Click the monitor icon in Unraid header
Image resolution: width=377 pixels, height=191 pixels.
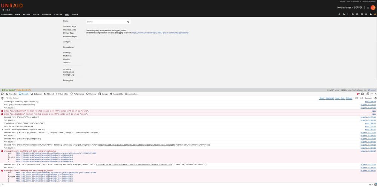[x=362, y=14]
